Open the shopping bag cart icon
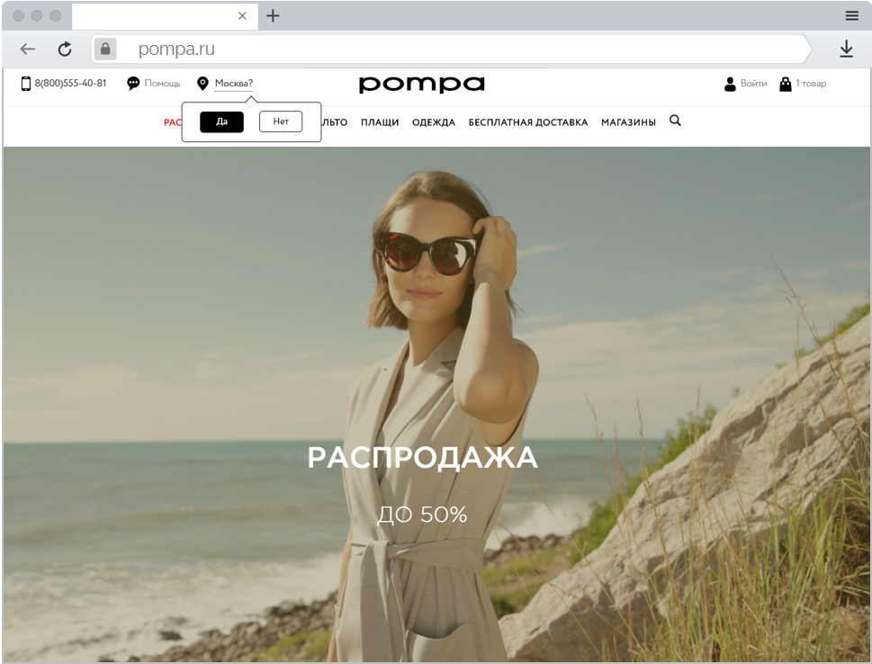 coord(786,84)
